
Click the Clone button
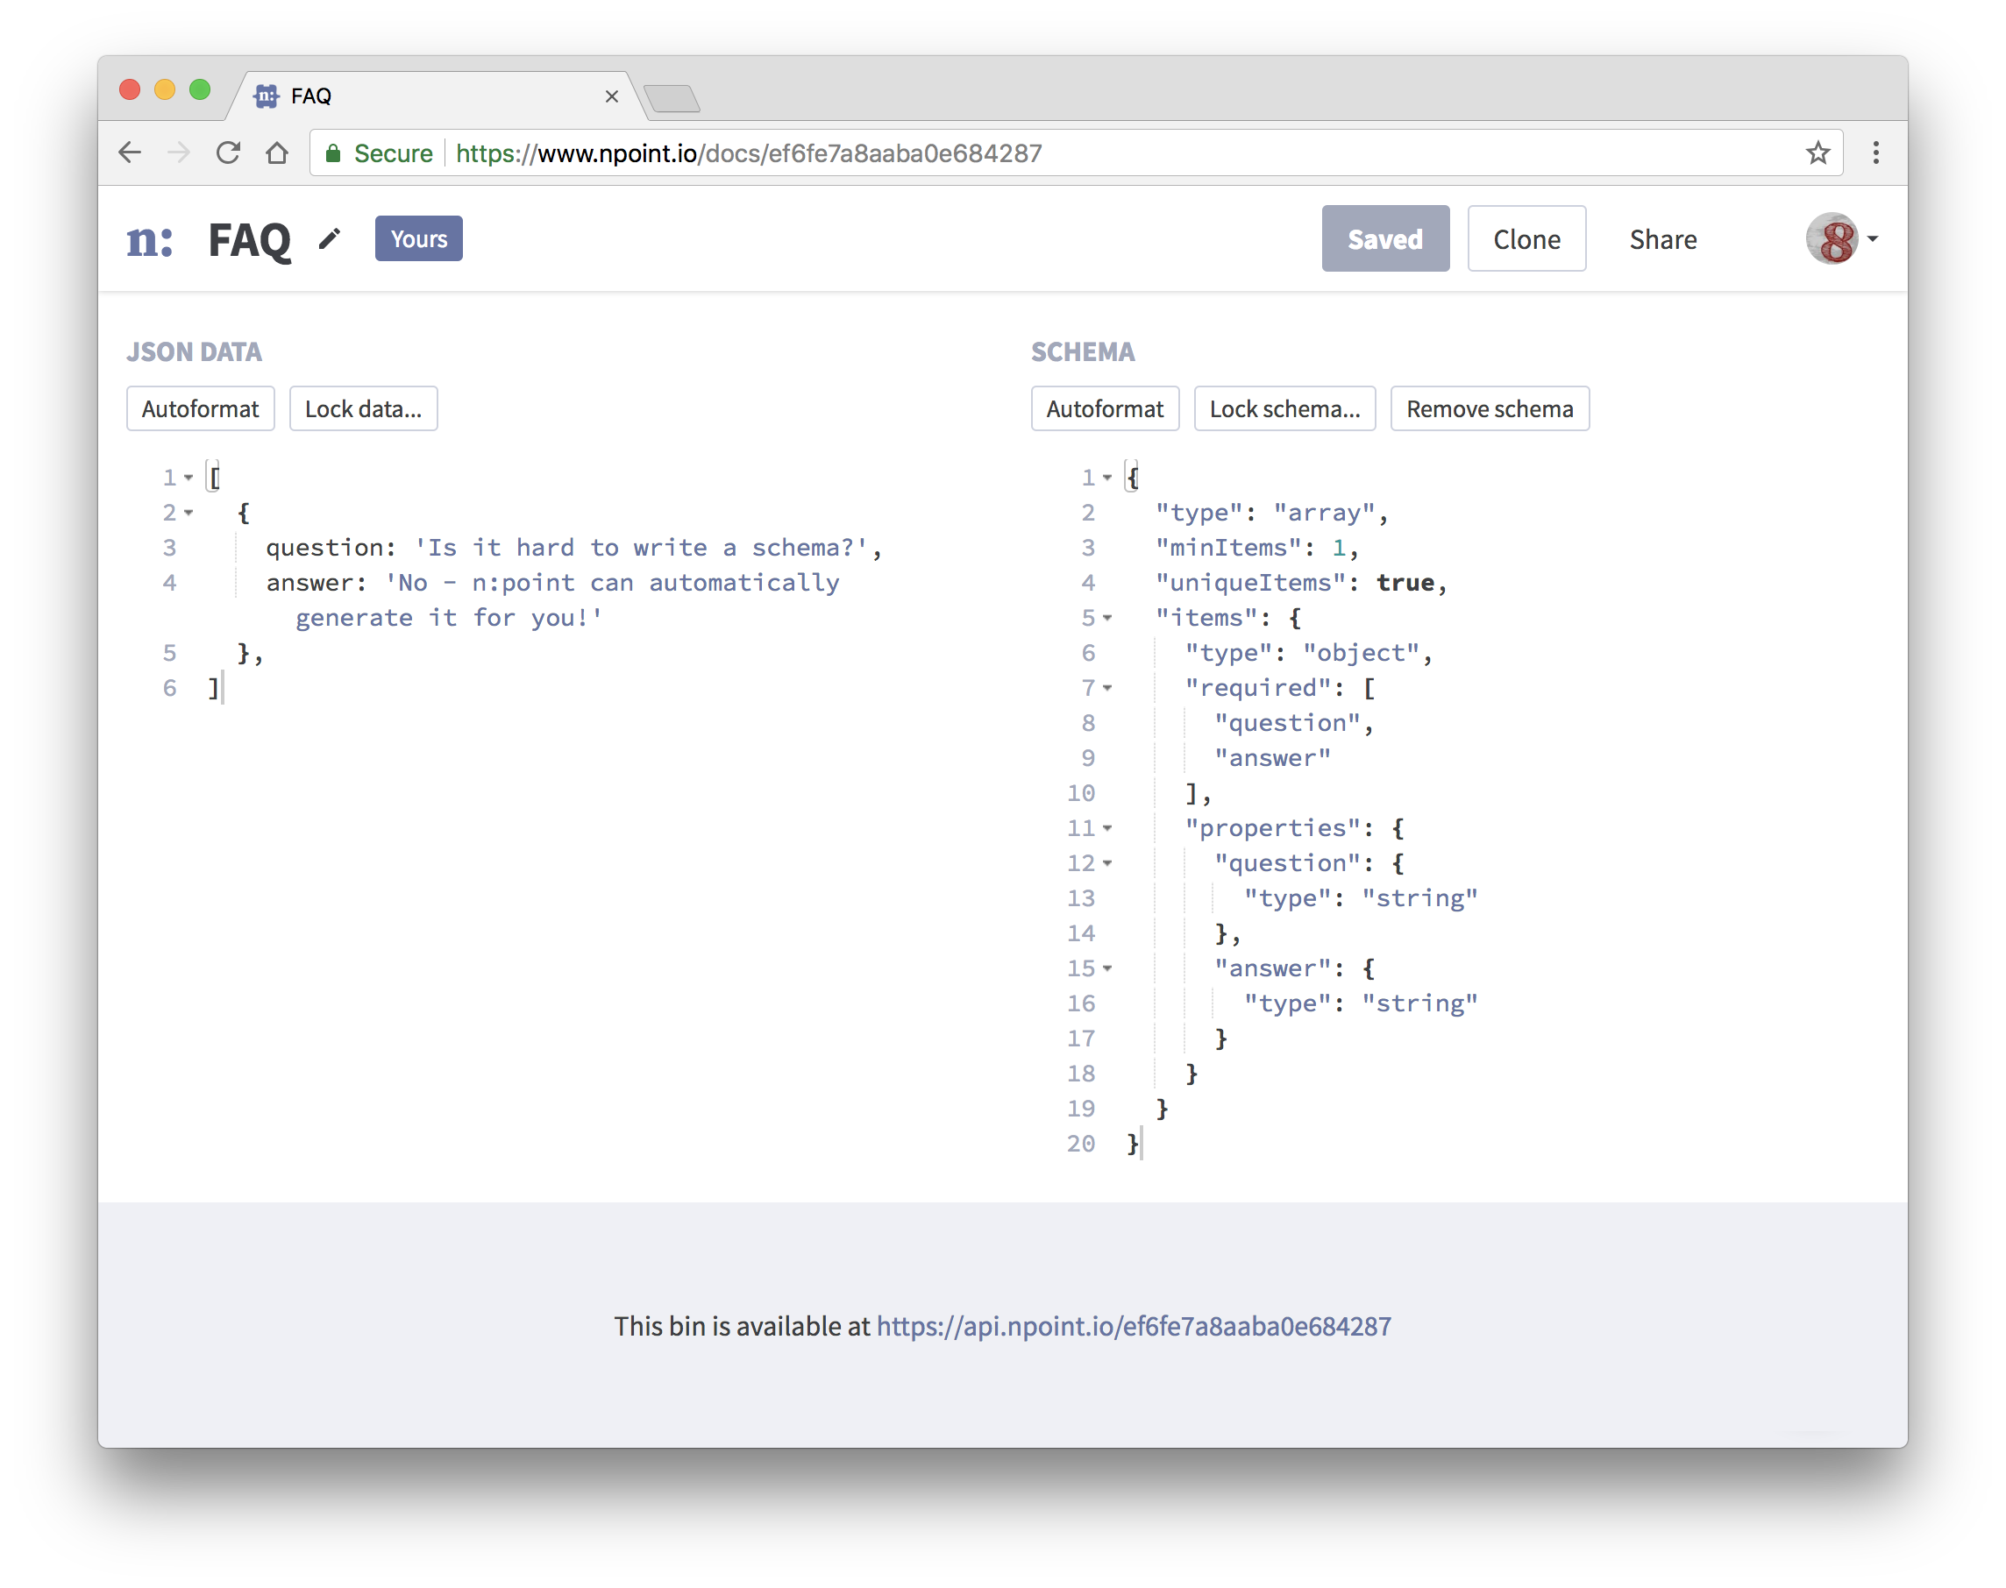pos(1526,239)
